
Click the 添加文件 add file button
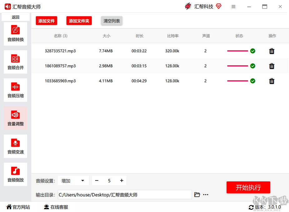point(47,21)
